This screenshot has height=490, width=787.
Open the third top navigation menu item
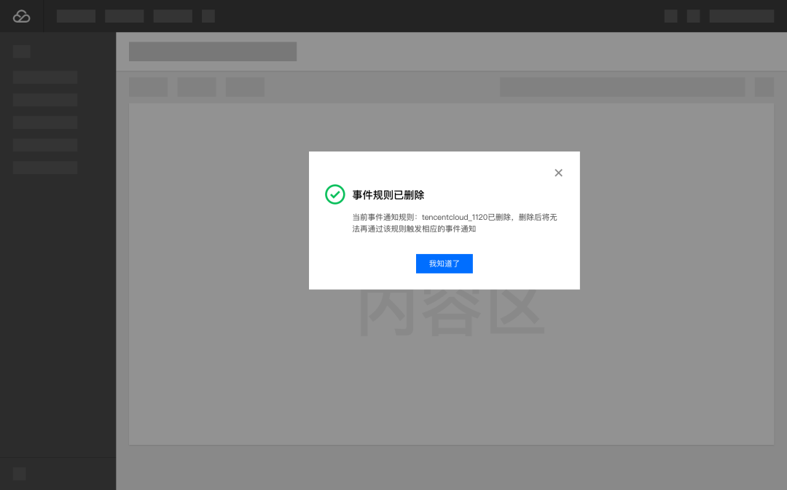pos(172,15)
